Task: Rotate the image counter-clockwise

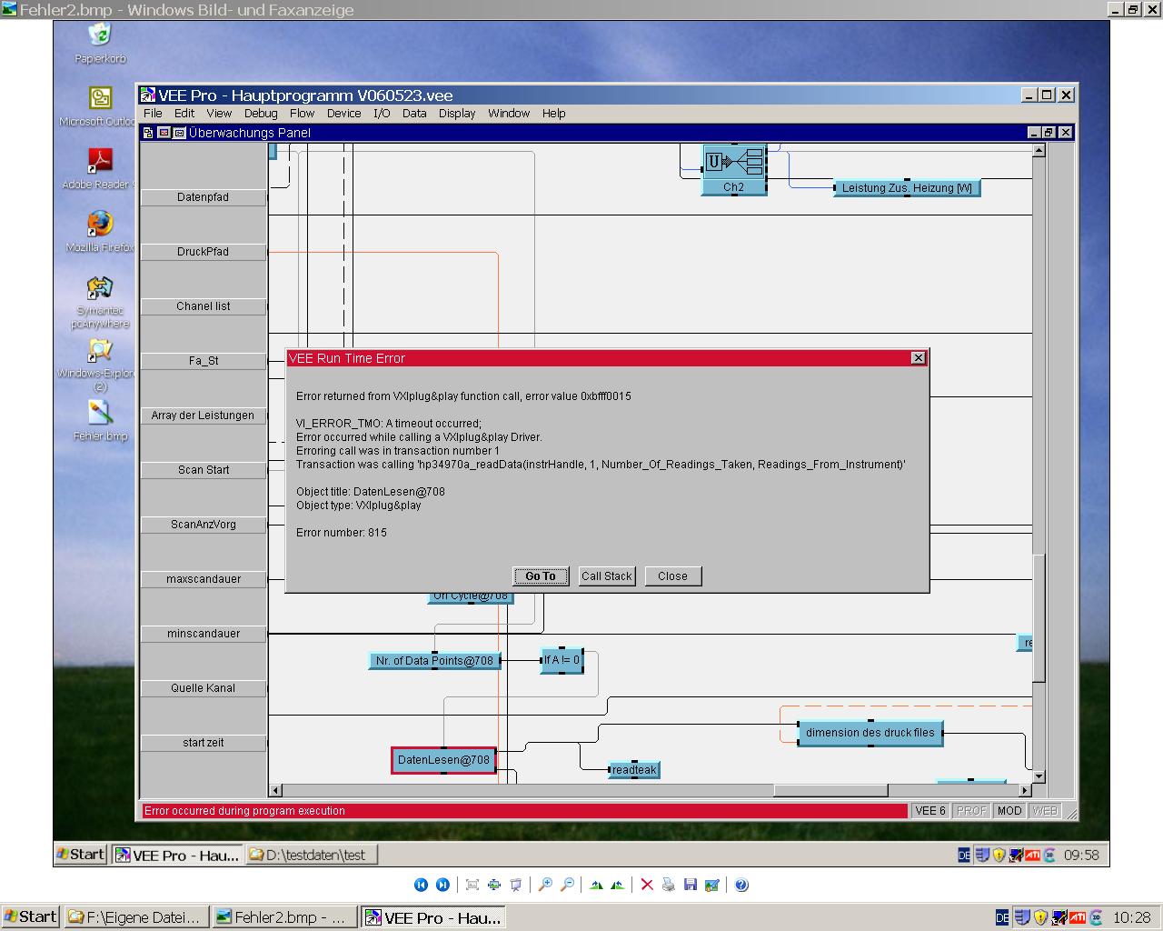Action: [618, 885]
